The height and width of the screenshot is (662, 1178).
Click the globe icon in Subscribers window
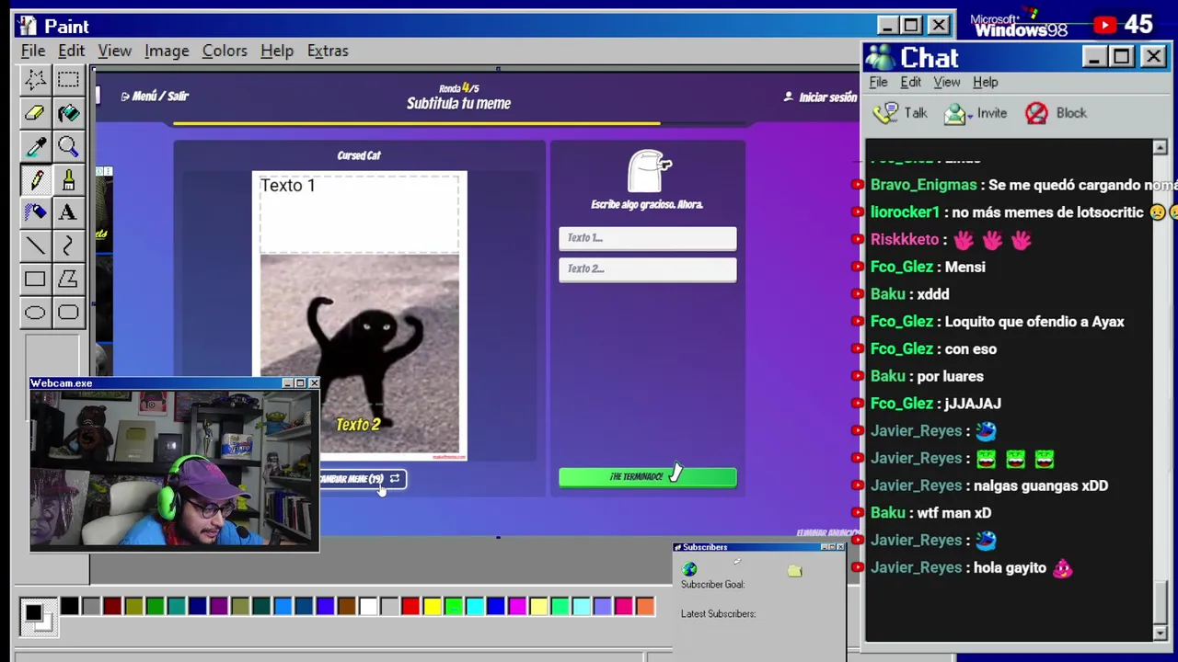689,570
